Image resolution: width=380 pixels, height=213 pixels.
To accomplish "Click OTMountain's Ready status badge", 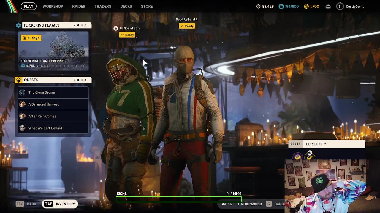I will click(127, 35).
